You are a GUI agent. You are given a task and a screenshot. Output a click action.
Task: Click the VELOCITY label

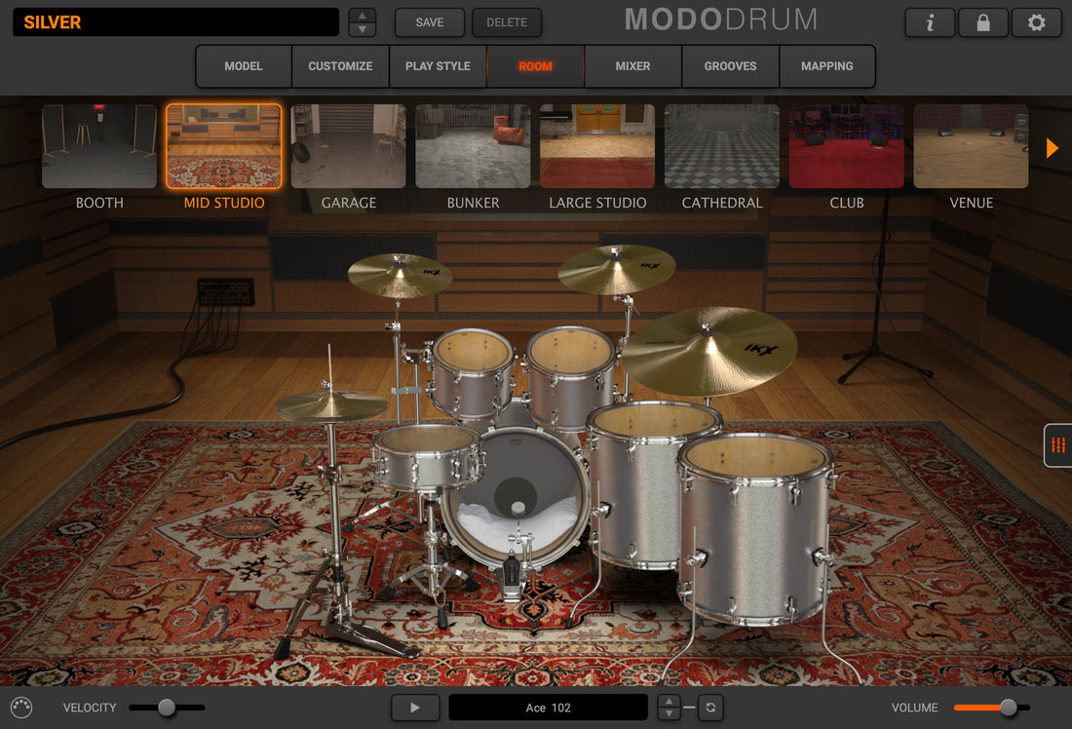[x=90, y=708]
